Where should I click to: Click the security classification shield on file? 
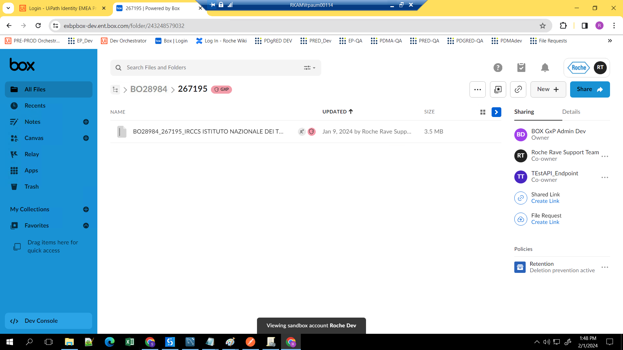pos(311,132)
